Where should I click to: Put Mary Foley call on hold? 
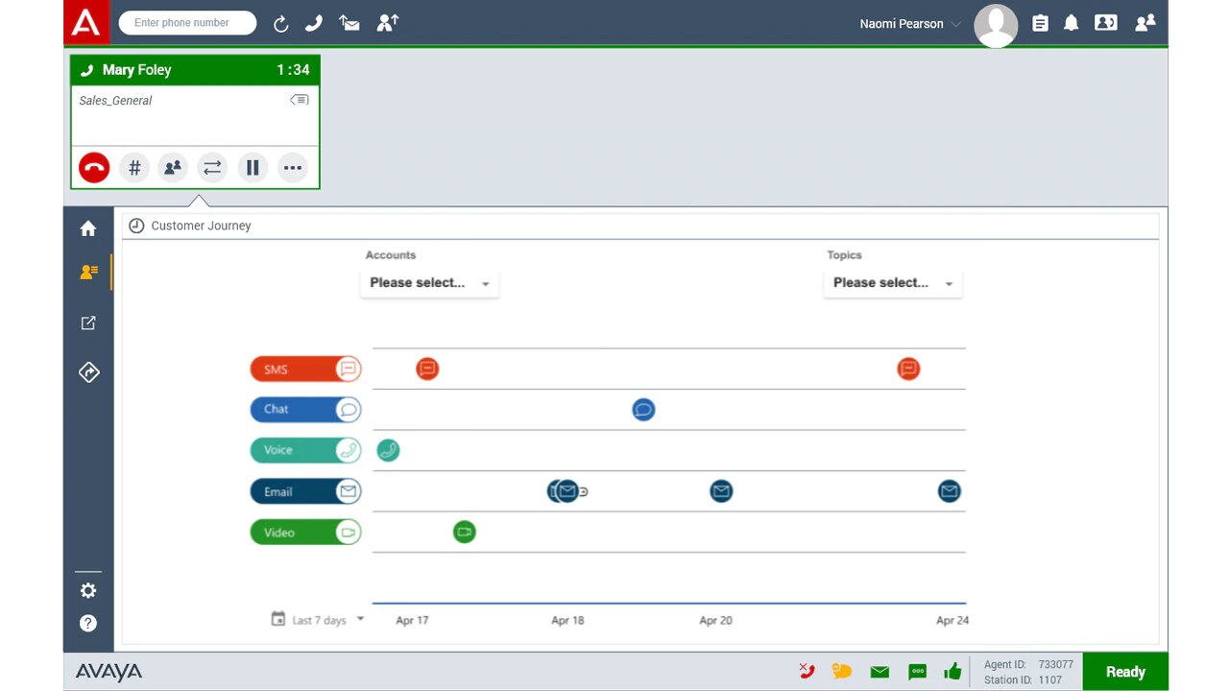253,168
